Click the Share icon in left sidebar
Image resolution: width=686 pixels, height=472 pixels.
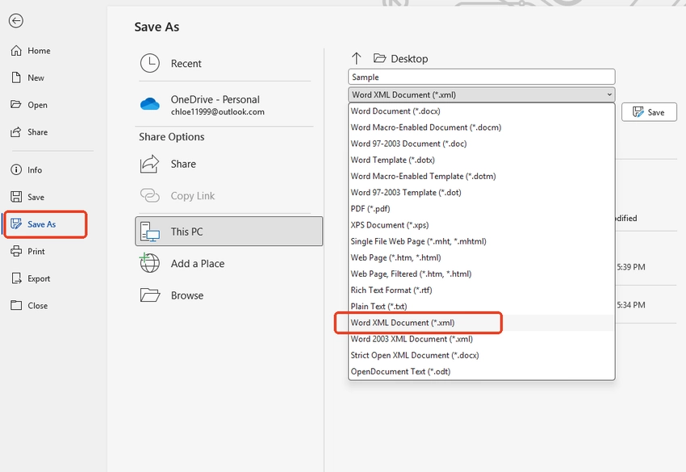(16, 132)
